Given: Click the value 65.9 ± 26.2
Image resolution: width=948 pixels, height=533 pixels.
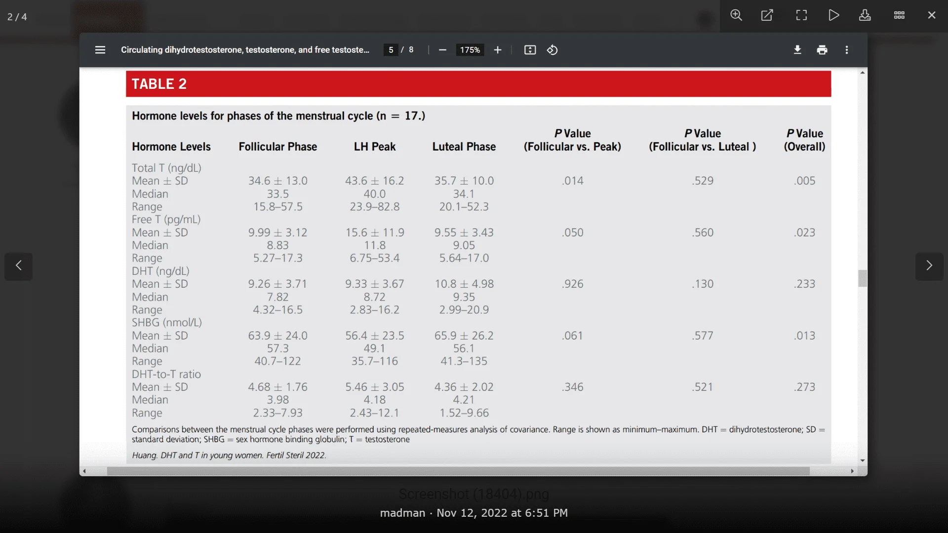Looking at the screenshot, I should (464, 336).
